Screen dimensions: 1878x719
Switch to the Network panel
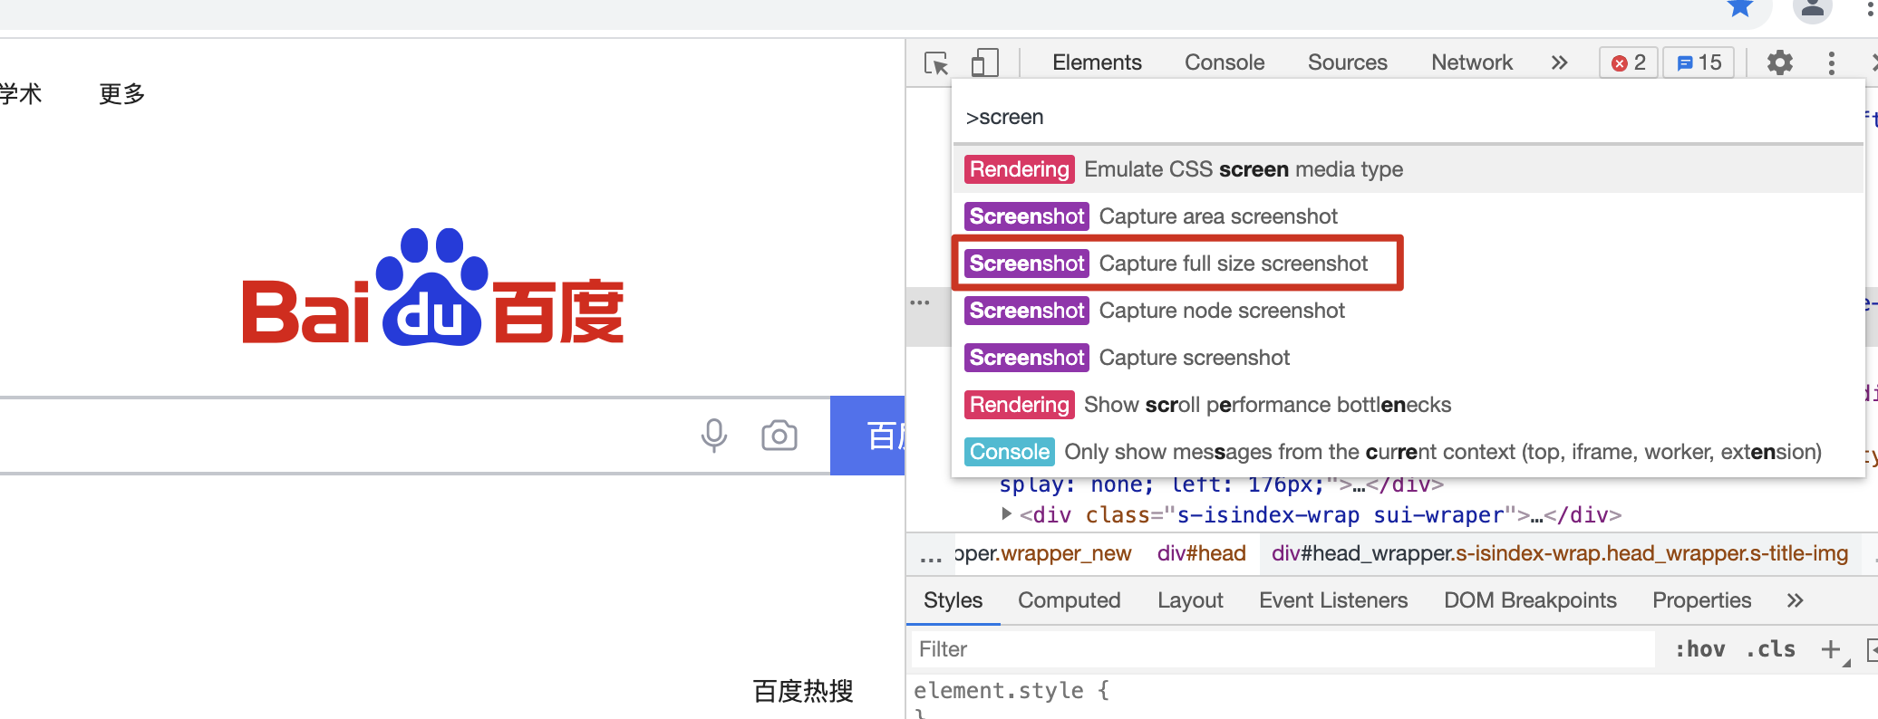(1472, 62)
